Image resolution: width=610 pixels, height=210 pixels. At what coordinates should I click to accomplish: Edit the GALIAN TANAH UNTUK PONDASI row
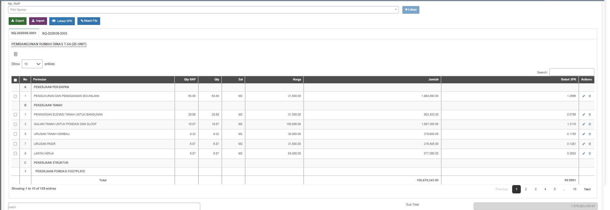(x=583, y=124)
